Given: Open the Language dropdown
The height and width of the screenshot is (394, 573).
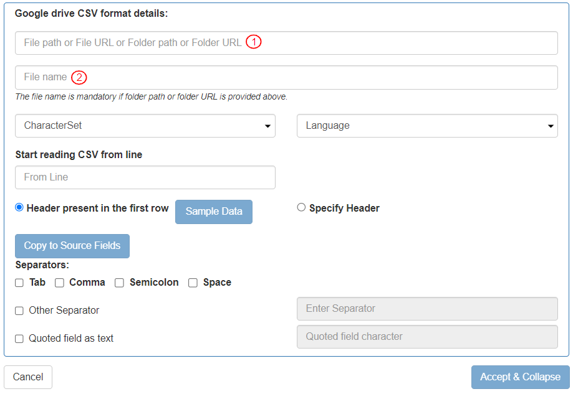Looking at the screenshot, I should (x=426, y=126).
